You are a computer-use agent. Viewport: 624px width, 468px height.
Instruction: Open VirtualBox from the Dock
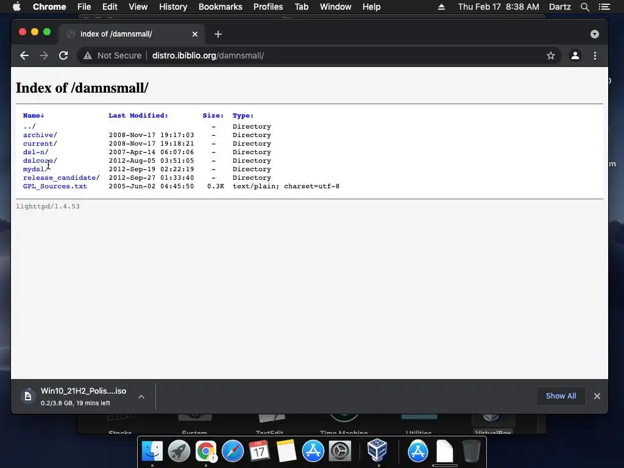click(377, 450)
